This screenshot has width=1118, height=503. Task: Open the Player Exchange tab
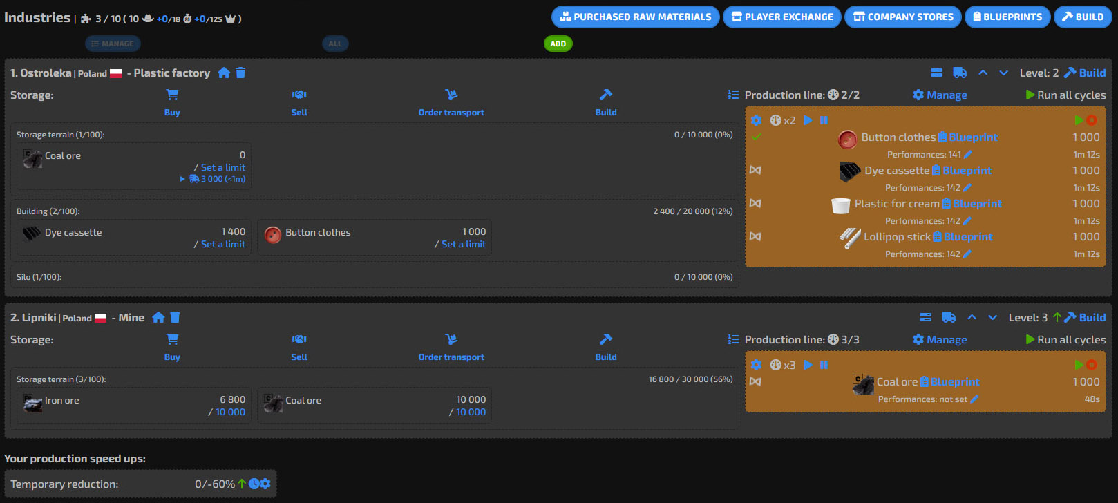pyautogui.click(x=782, y=17)
